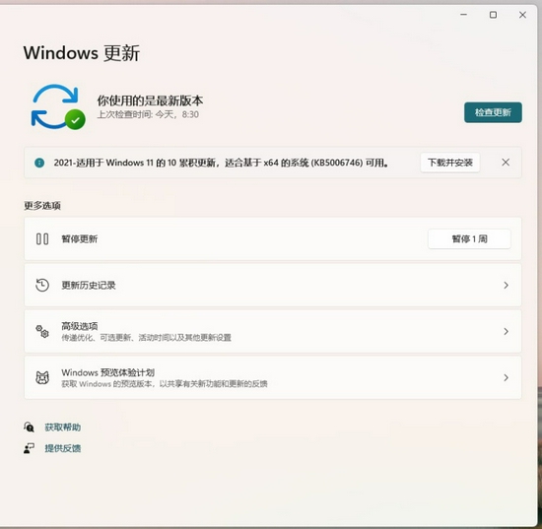
Task: Click the 暂停 1 周 button
Action: [x=469, y=238]
